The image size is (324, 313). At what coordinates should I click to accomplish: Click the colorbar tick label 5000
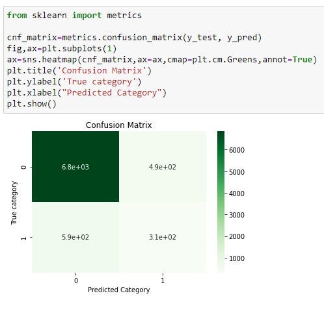(237, 172)
